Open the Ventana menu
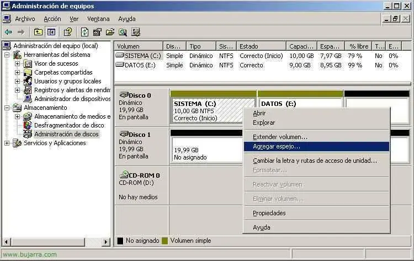This screenshot has height=261, width=414. click(x=98, y=19)
